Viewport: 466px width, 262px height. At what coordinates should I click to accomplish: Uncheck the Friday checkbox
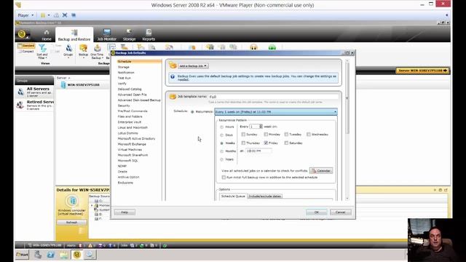(x=266, y=143)
